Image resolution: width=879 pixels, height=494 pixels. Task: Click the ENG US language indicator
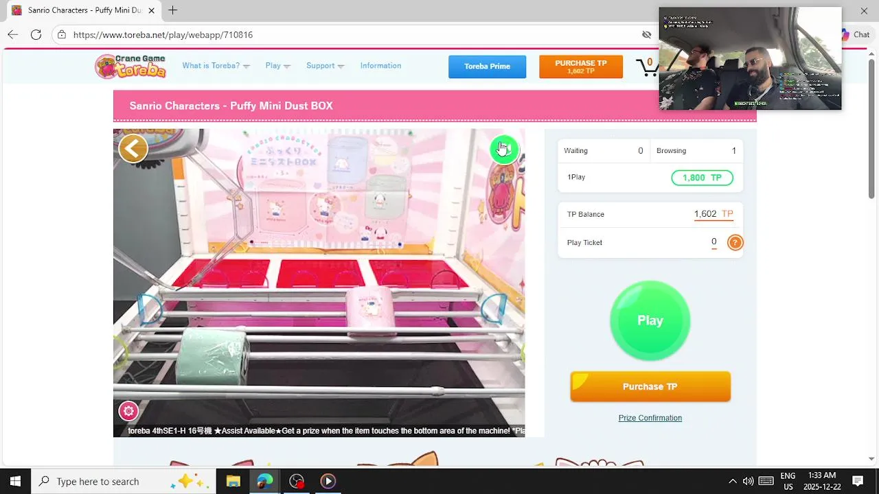point(788,481)
